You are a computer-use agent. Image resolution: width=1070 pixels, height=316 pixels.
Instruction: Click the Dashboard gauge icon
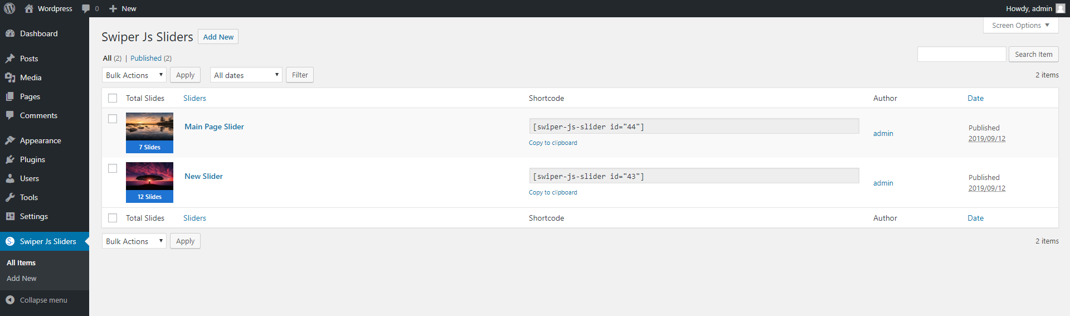click(x=10, y=33)
